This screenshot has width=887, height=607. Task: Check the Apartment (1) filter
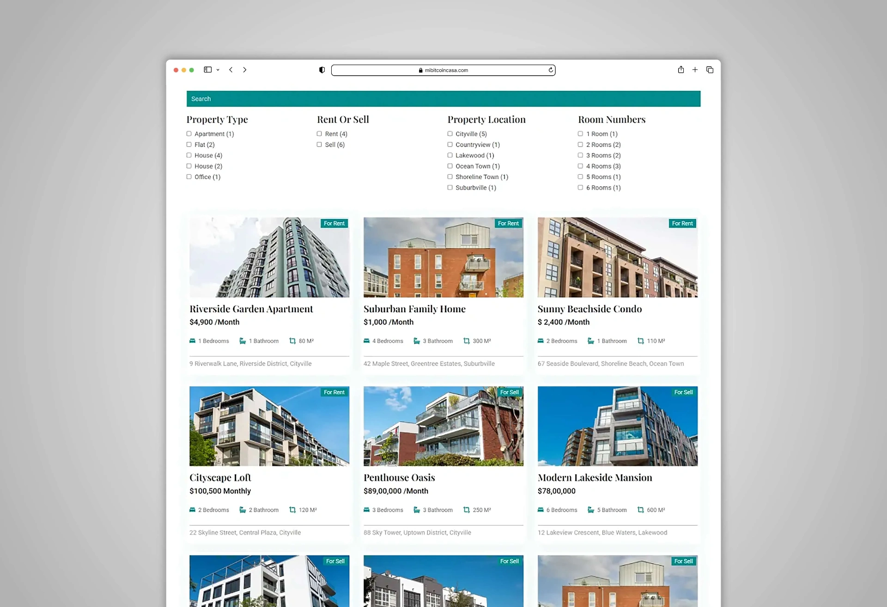189,134
